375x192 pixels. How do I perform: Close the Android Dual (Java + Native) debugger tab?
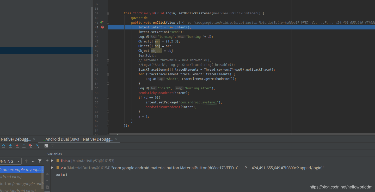tap(116, 139)
